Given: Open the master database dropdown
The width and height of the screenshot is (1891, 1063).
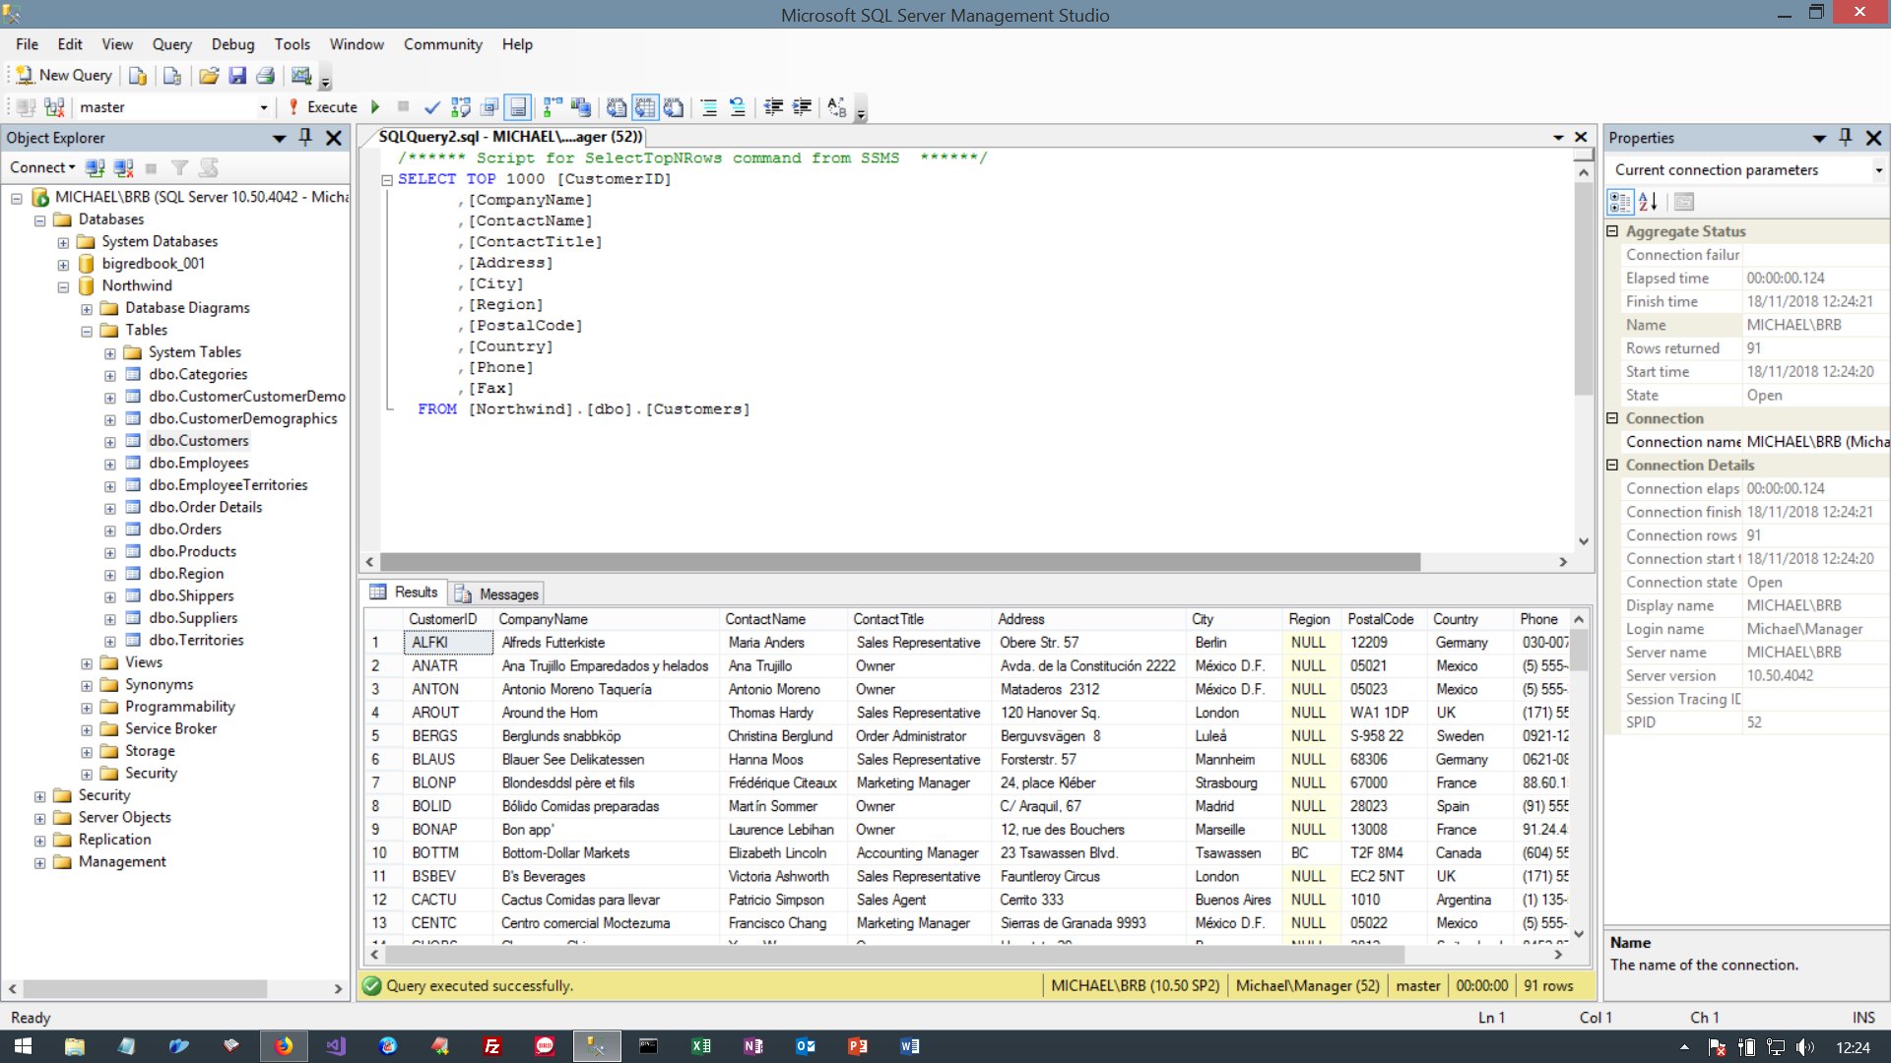Looking at the screenshot, I should 263,107.
